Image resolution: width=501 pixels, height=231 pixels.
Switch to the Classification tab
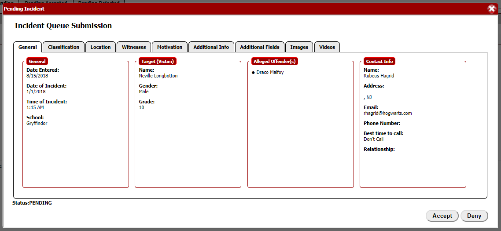pyautogui.click(x=63, y=47)
